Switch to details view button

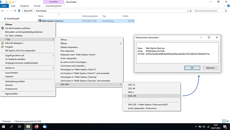224,121
